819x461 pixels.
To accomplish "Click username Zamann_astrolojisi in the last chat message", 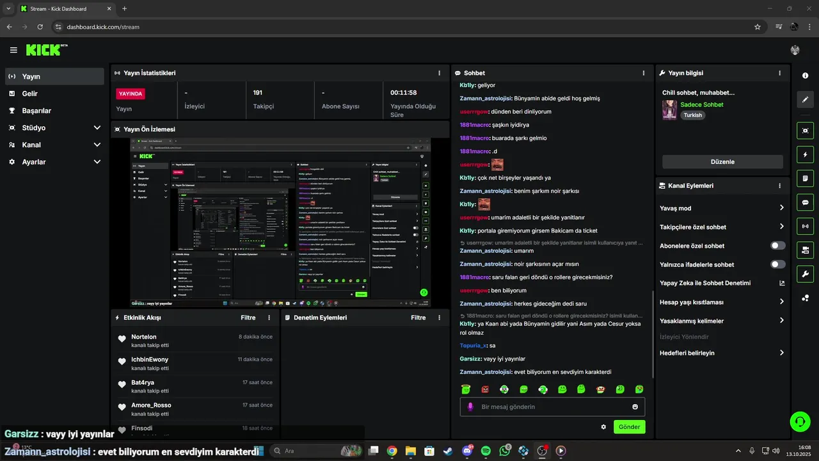I will pyautogui.click(x=485, y=372).
